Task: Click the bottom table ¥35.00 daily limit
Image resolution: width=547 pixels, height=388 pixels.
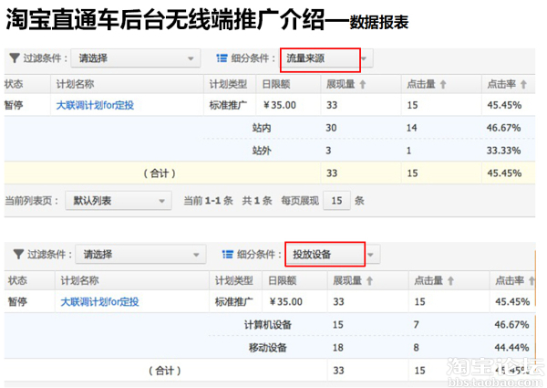Action: tap(285, 301)
